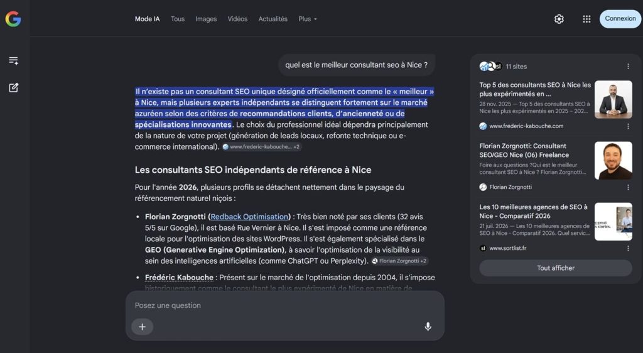The height and width of the screenshot is (353, 643).
Task: Click the Florian Zorgnotti portrait thumbnail
Action: pos(613,161)
